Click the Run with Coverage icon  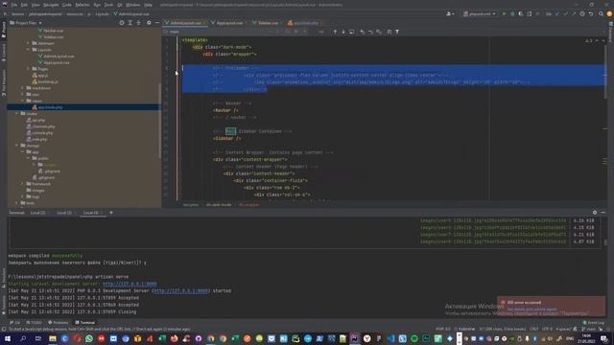tap(521, 13)
